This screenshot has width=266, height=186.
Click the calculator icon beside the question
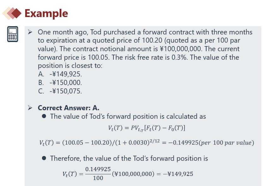click(13, 34)
